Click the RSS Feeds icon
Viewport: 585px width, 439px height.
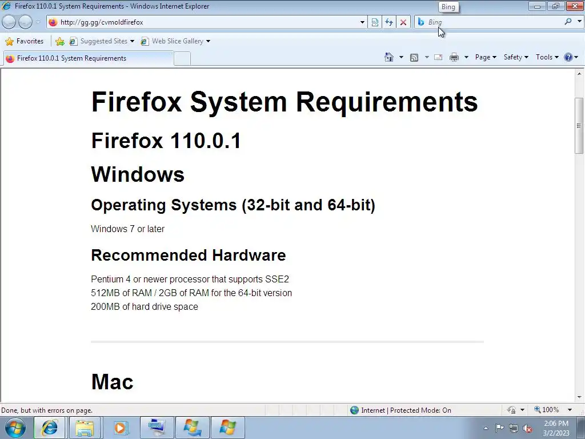(414, 58)
